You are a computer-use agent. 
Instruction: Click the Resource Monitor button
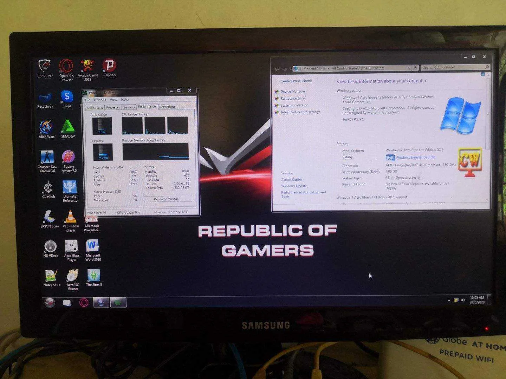[168, 199]
